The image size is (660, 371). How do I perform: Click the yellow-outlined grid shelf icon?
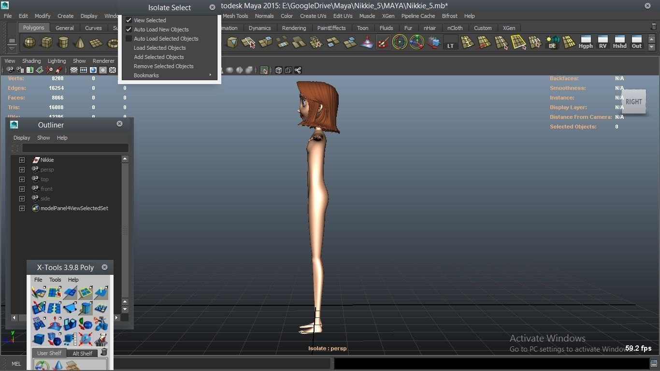pyautogui.click(x=518, y=43)
